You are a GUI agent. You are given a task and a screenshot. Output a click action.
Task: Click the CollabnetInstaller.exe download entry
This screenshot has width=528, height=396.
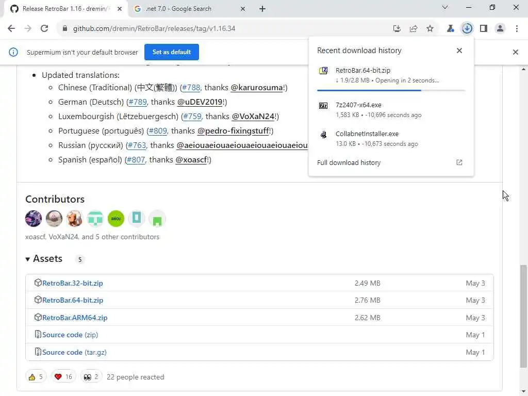(391, 139)
